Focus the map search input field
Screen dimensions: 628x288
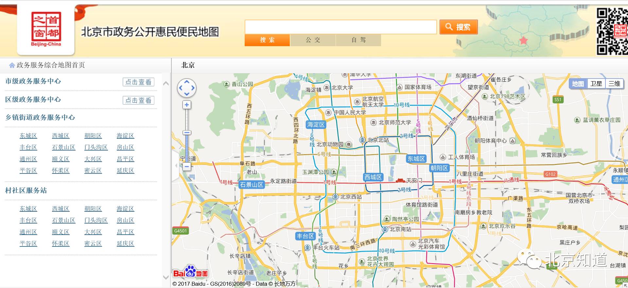pyautogui.click(x=340, y=27)
